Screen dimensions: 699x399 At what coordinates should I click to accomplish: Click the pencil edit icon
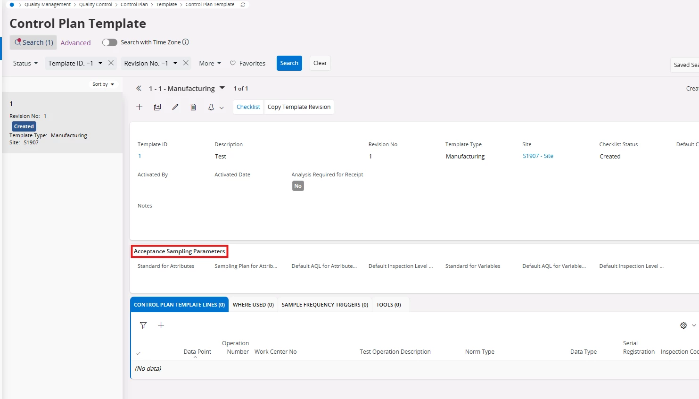[x=175, y=107]
